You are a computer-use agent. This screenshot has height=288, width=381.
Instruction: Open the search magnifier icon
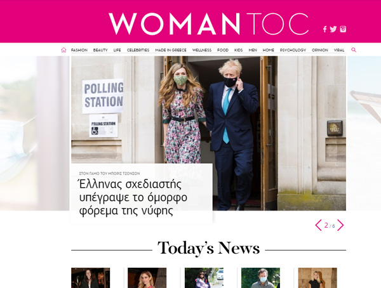pyautogui.click(x=354, y=49)
